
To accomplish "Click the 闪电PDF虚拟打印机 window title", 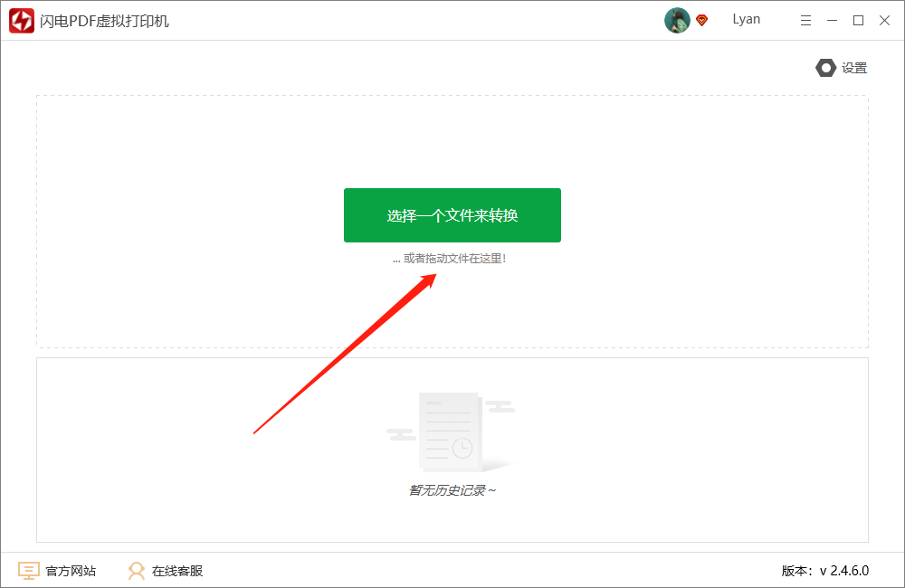I will point(104,22).
